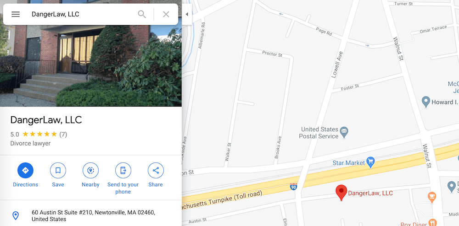Click the Howard I. place marker
Screen dimensions: 459x226
pos(425,102)
